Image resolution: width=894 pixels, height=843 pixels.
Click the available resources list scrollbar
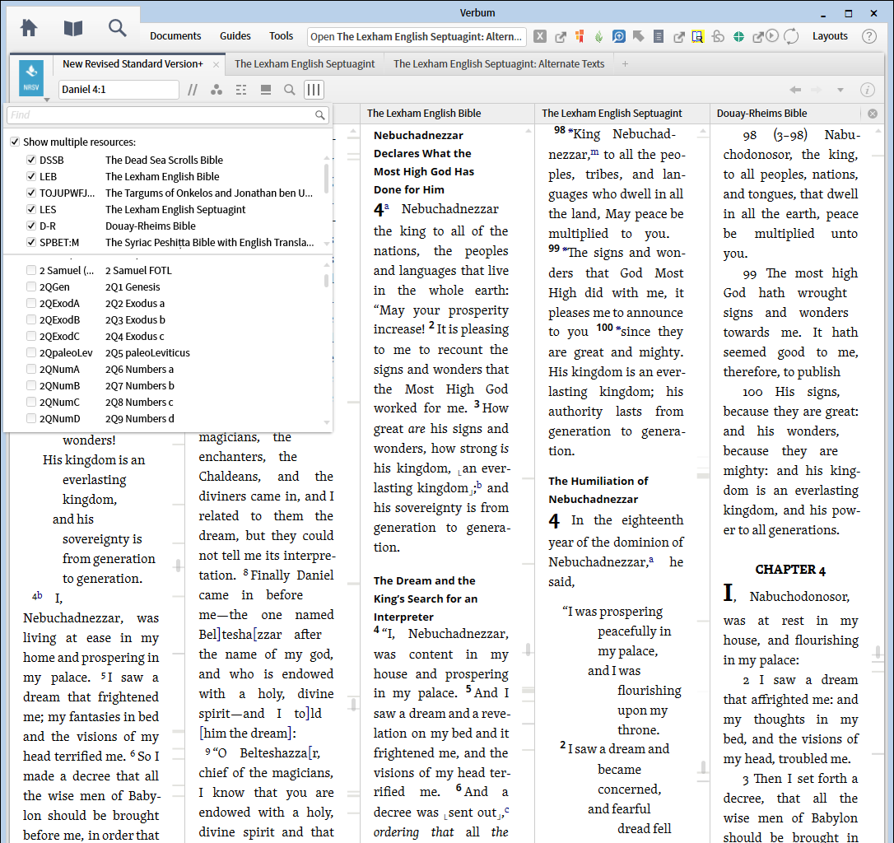click(327, 279)
